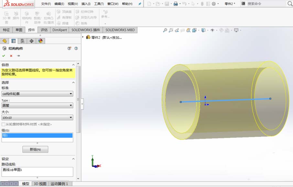Open the standard (标准) GB构件轮廓 dropdown
Image resolution: width=293 pixels, height=187 pixels.
(37, 94)
